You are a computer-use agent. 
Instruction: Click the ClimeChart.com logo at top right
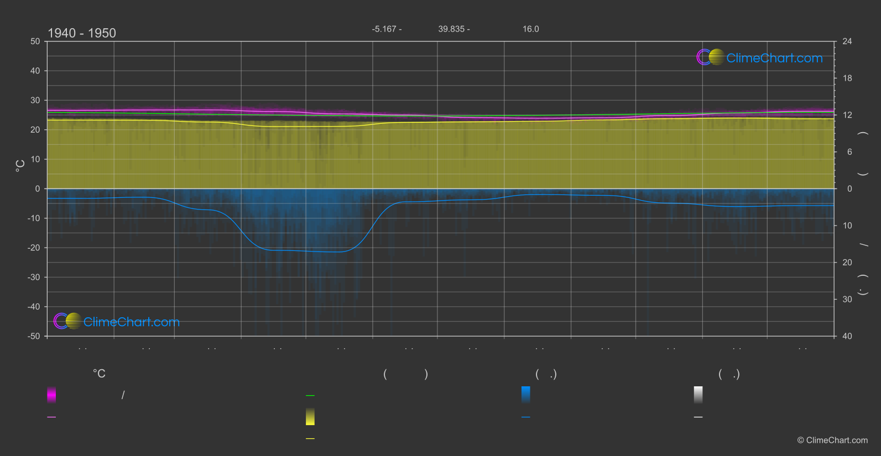759,57
